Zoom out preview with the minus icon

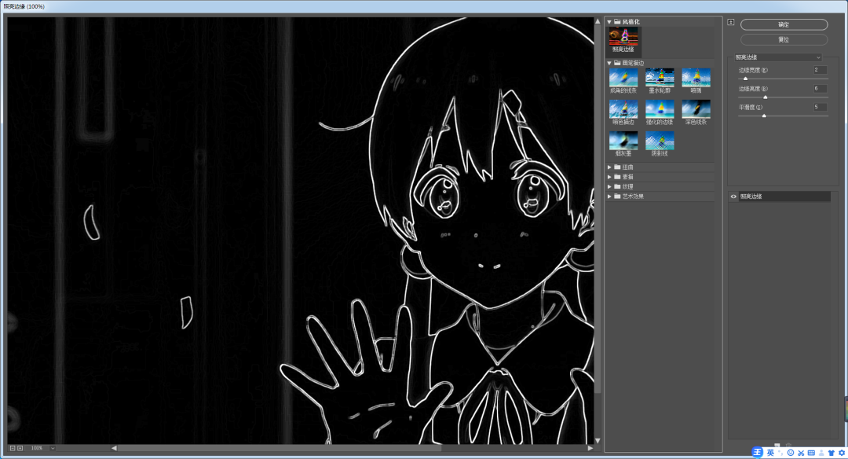[13, 448]
